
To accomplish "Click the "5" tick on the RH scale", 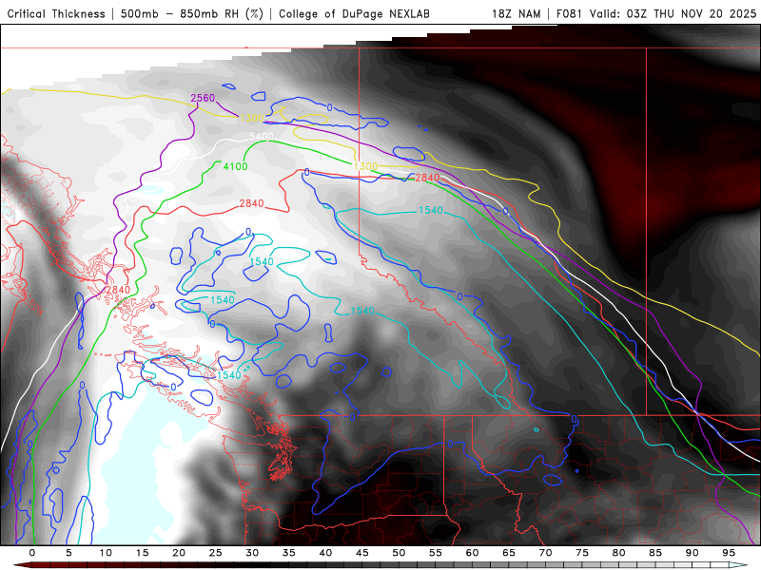I will pos(68,553).
